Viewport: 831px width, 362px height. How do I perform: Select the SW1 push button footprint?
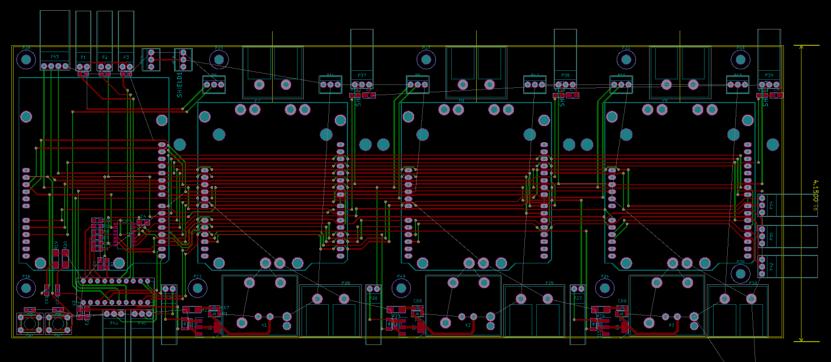click(30, 323)
